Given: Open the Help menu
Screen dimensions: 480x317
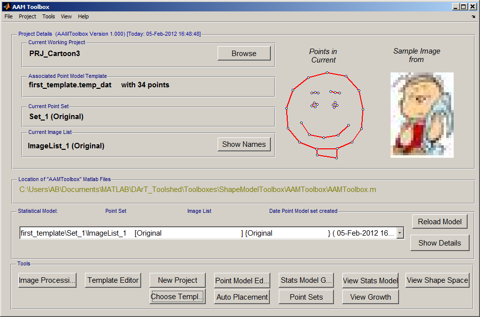Looking at the screenshot, I should 83,16.
